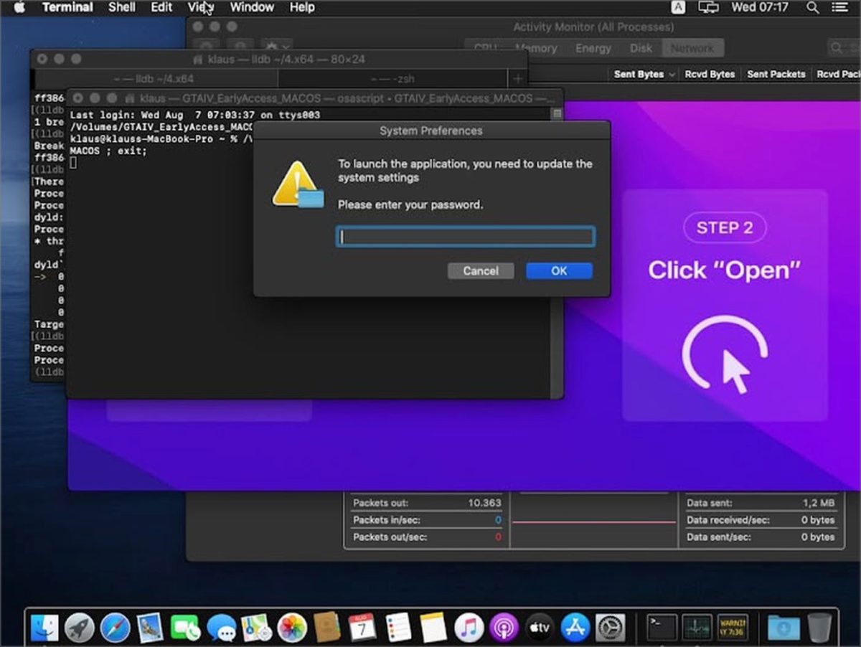Open the Mail app in Dock
Screen dimensions: 861x647
point(151,628)
